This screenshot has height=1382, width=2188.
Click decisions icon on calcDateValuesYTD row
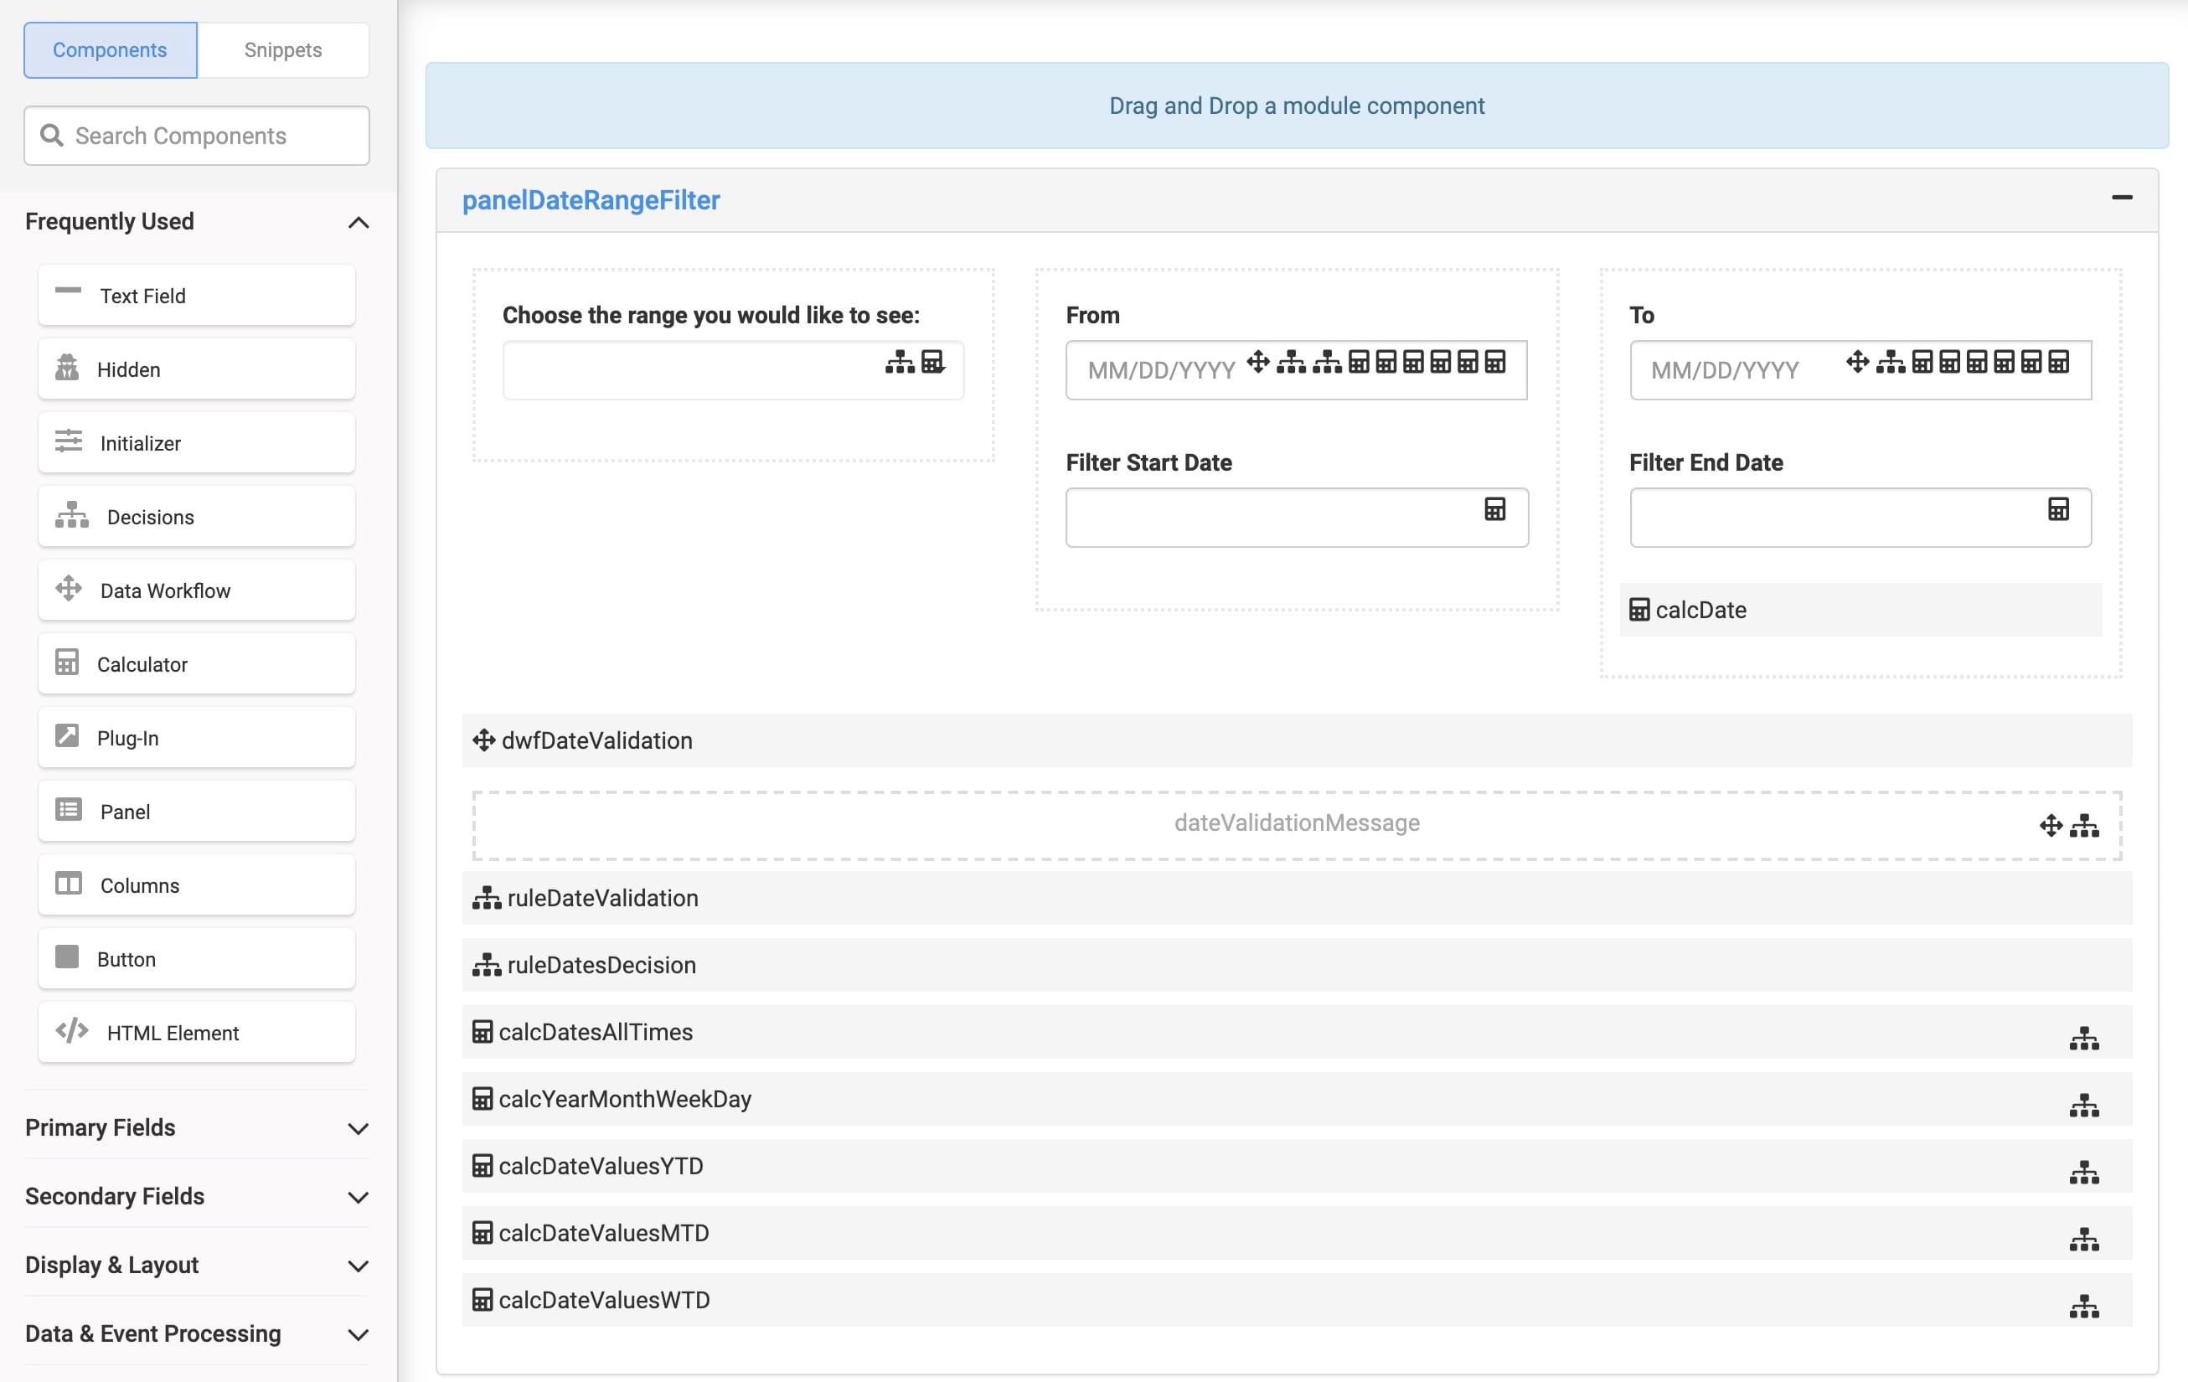pos(2084,1173)
